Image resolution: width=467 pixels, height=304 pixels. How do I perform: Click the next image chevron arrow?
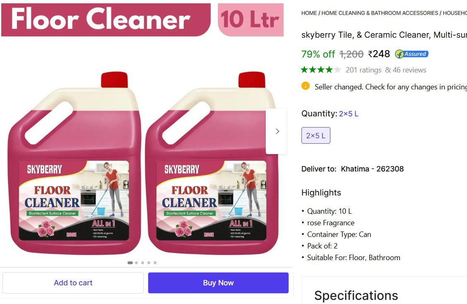[277, 131]
